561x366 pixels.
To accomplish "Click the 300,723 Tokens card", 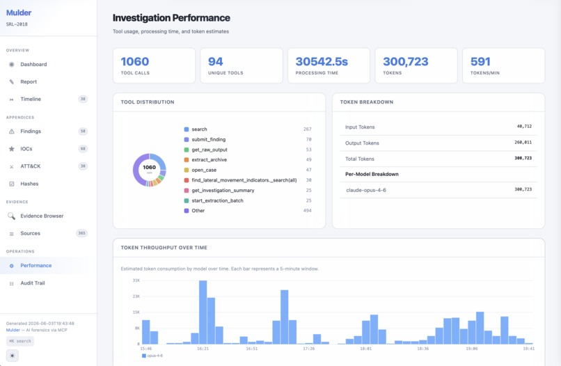I will click(x=416, y=66).
